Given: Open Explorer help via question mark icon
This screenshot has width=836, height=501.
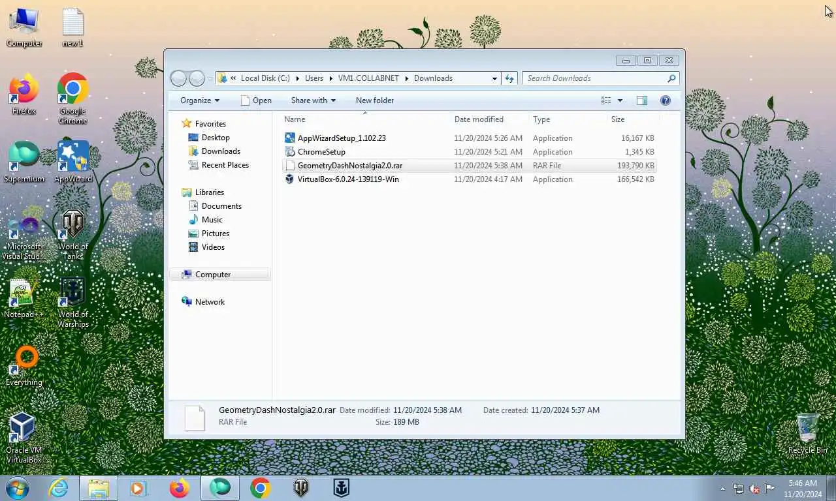Looking at the screenshot, I should [666, 100].
